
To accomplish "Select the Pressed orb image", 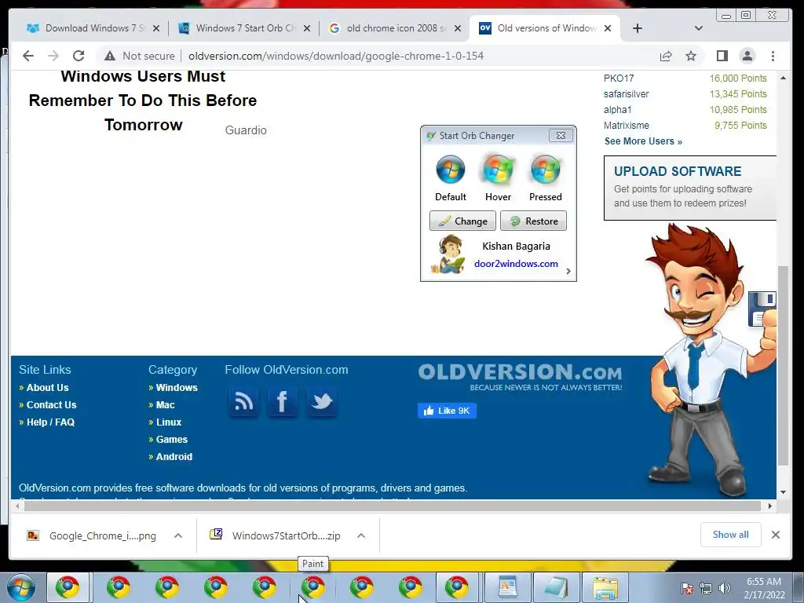I will point(545,170).
